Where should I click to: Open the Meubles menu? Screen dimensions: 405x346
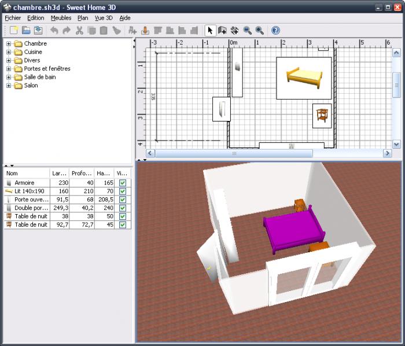pos(61,18)
